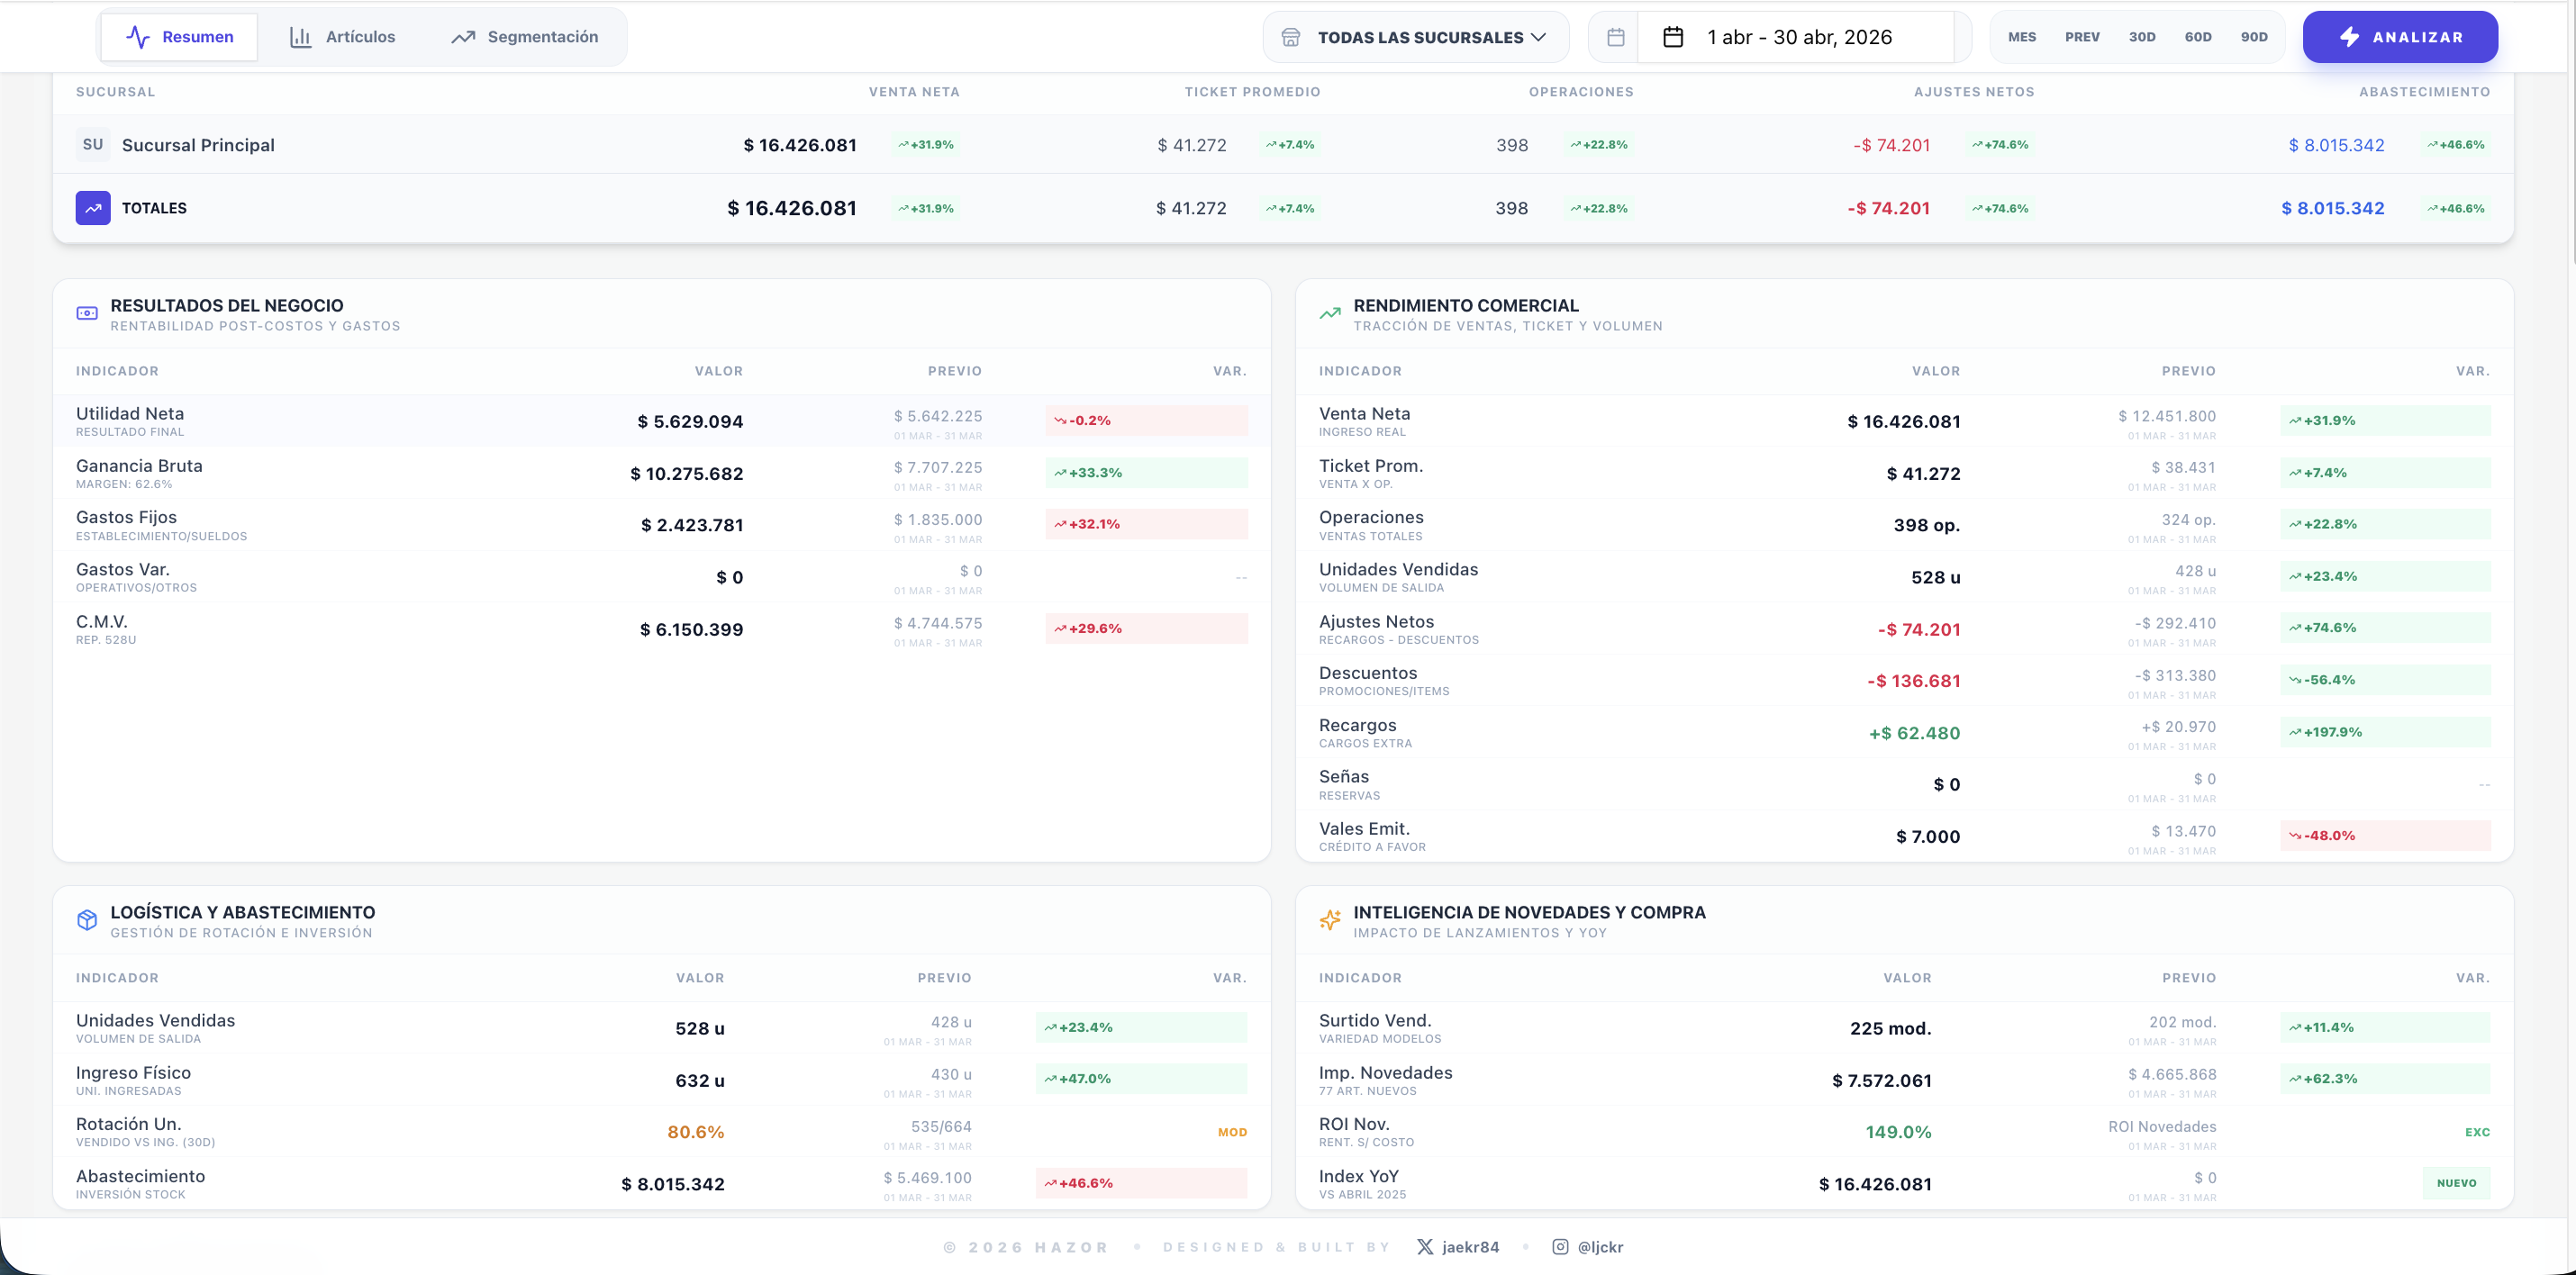The image size is (2576, 1275).
Task: Expand the Todas las Sucursales dropdown
Action: tap(1416, 37)
